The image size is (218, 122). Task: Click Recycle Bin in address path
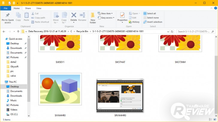pos(82,31)
